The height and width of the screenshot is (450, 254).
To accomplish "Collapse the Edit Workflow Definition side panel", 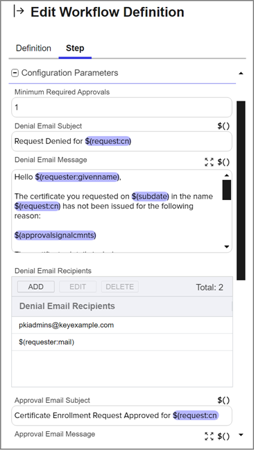I will pyautogui.click(x=19, y=11).
